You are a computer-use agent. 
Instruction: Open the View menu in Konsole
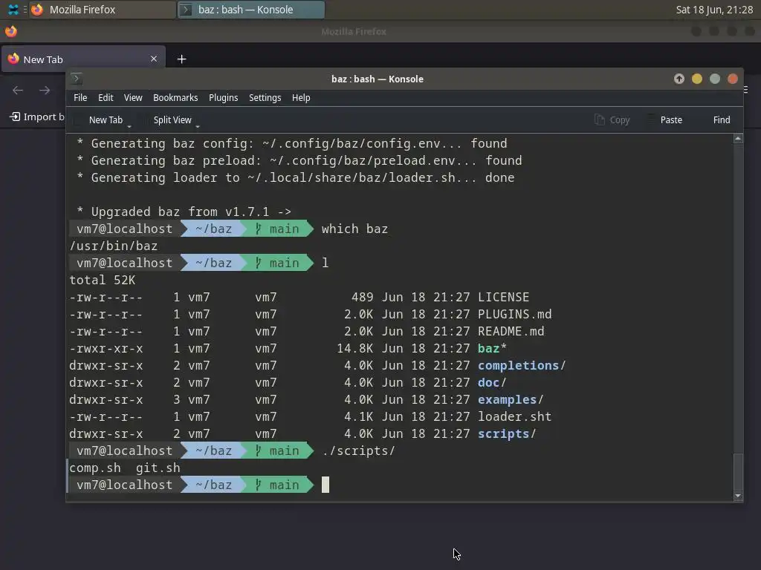point(133,98)
